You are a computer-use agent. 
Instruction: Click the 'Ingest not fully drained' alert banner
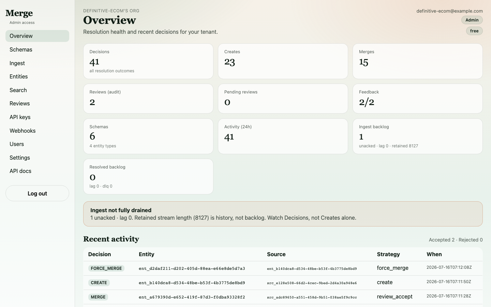pos(283,214)
